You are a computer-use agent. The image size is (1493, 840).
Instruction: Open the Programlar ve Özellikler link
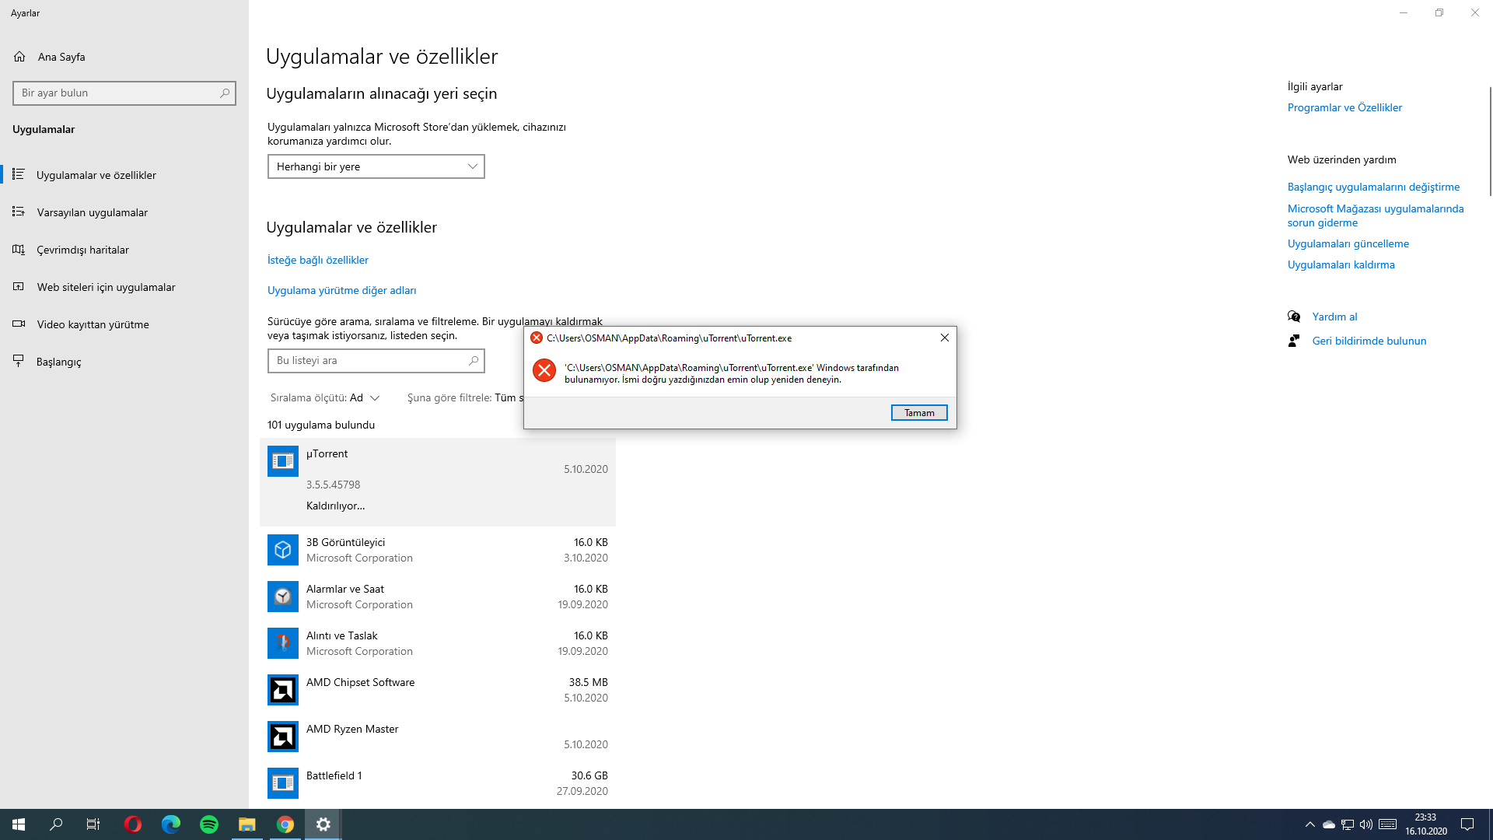coord(1344,107)
